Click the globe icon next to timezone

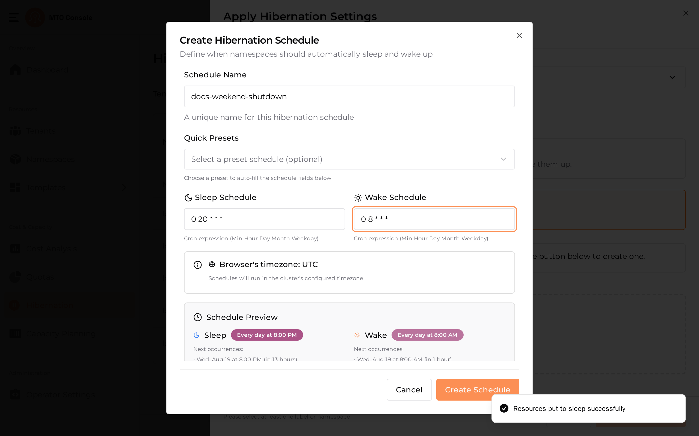pyautogui.click(x=212, y=264)
